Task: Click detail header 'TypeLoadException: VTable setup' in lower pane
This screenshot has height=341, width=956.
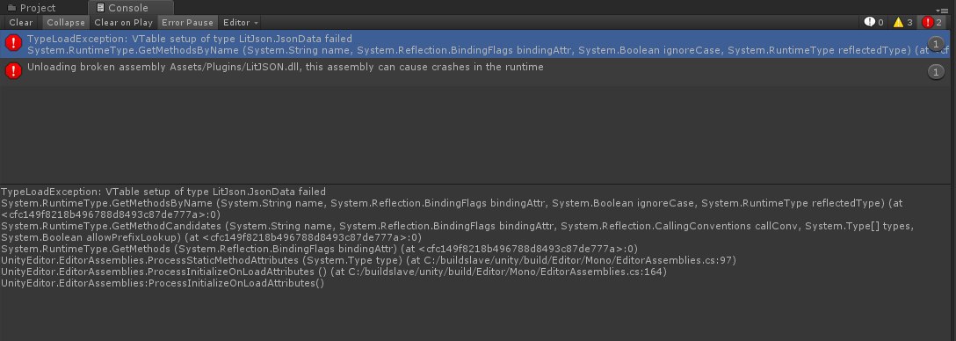Action: [x=163, y=192]
